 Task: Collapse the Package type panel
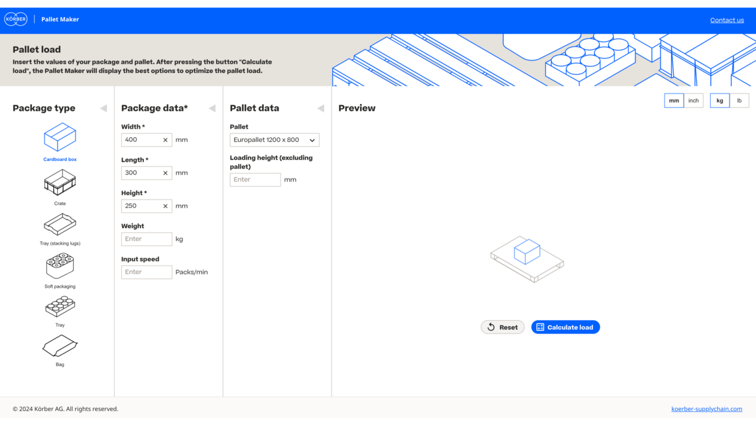[103, 108]
